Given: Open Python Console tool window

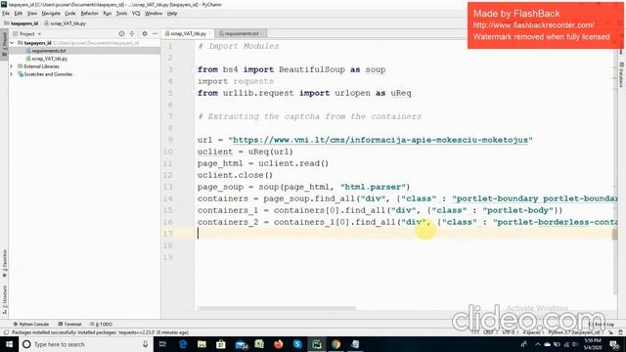Looking at the screenshot, I should point(31,324).
